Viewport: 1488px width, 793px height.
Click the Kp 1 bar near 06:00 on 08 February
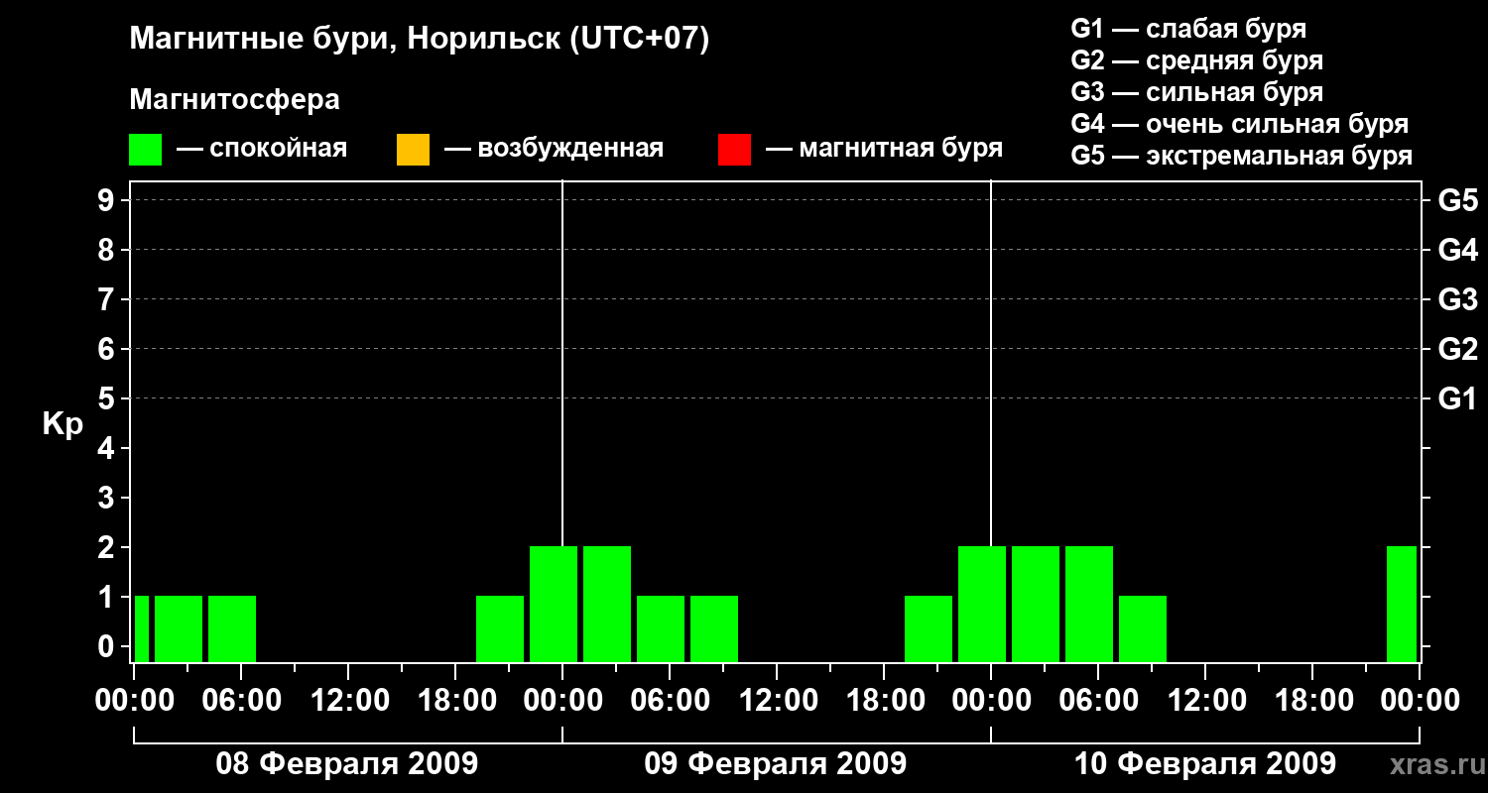pyautogui.click(x=232, y=628)
